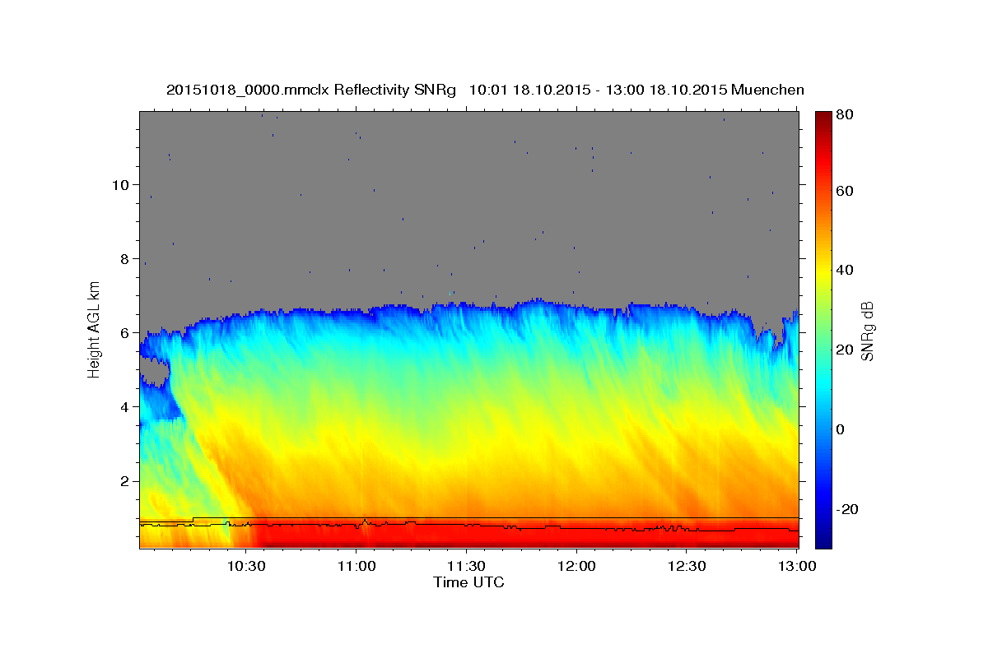Screen dimensions: 988x658
Task: Click the 'SNRg dB' colorbar label
Action: [866, 331]
